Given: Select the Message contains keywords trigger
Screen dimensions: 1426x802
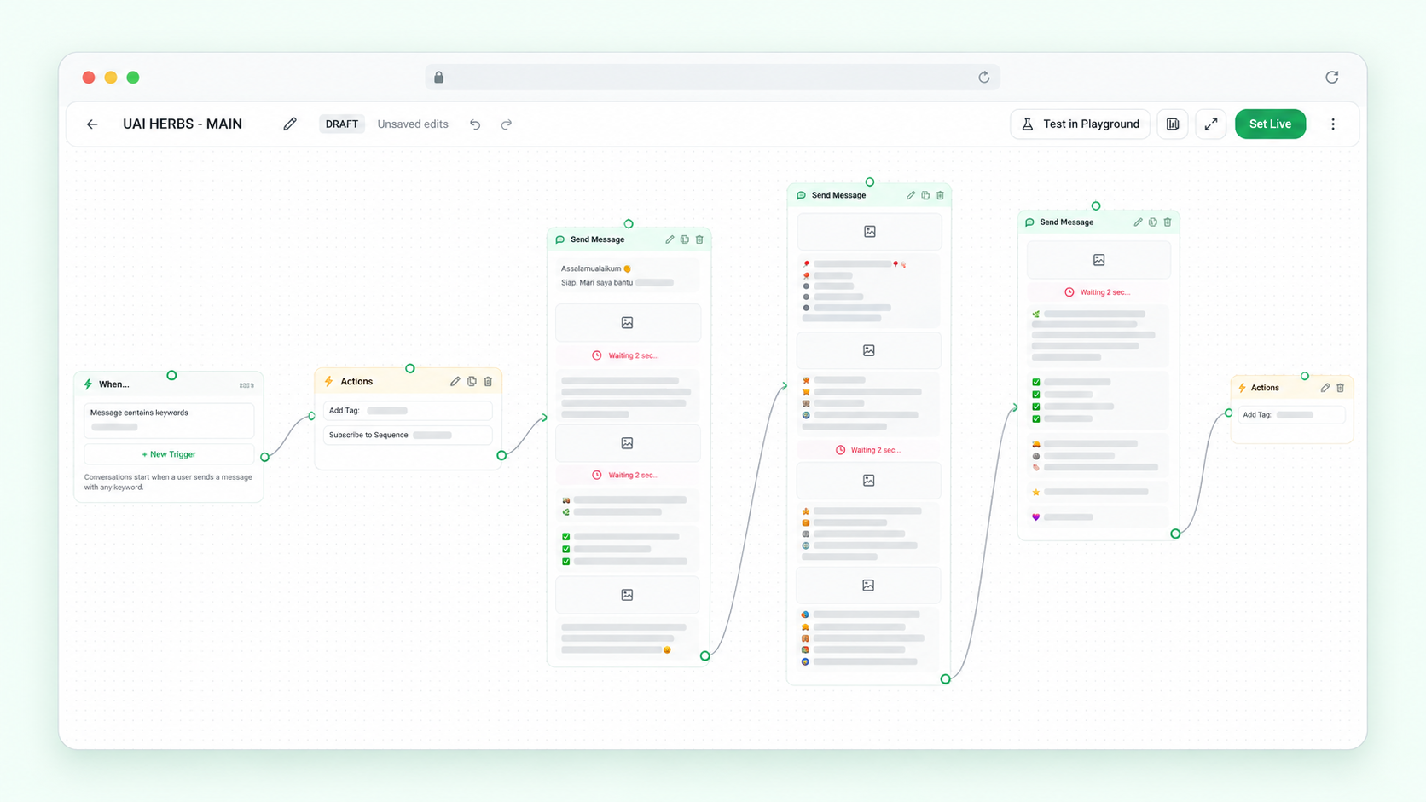Looking at the screenshot, I should click(x=169, y=420).
